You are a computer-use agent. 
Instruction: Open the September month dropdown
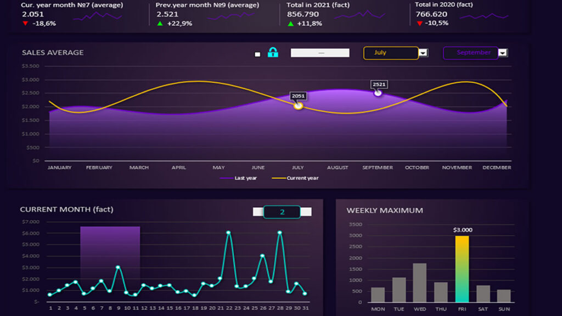(503, 53)
